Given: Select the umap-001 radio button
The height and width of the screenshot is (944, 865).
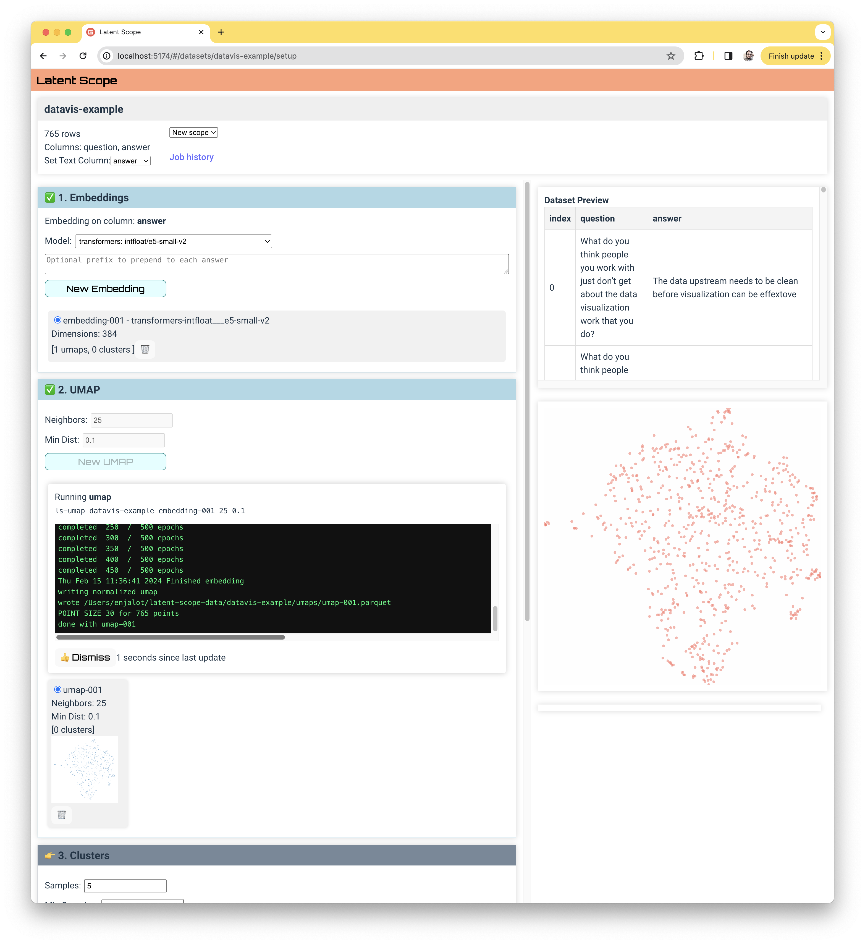Looking at the screenshot, I should (57, 689).
